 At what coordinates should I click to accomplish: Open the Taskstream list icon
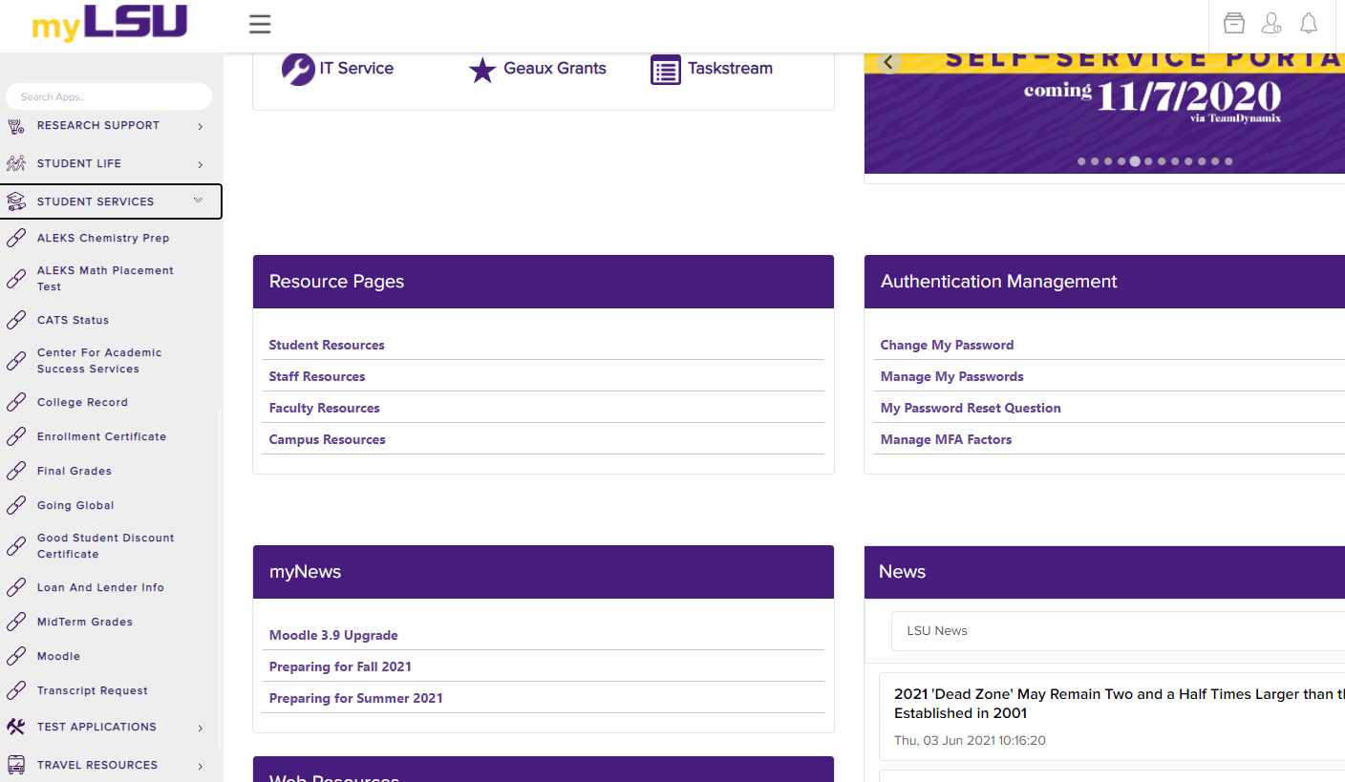[x=666, y=70]
